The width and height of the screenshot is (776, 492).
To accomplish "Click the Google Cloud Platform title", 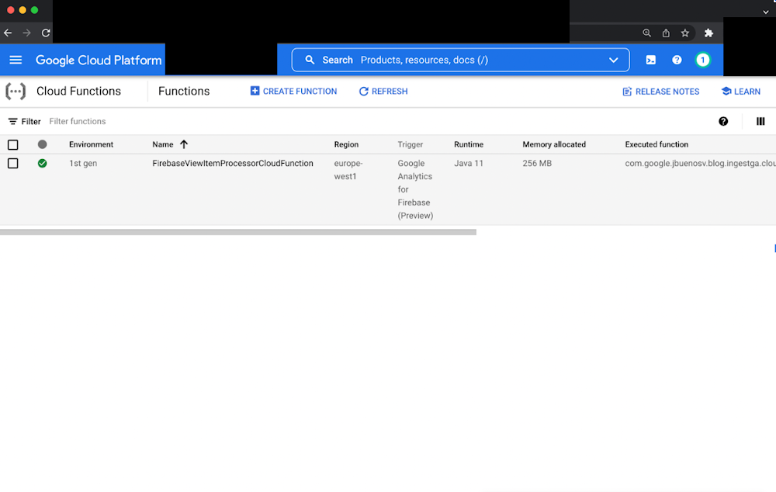I will click(99, 60).
